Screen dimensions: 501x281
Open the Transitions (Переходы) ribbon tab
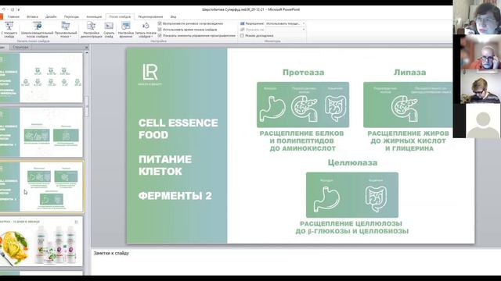71,16
